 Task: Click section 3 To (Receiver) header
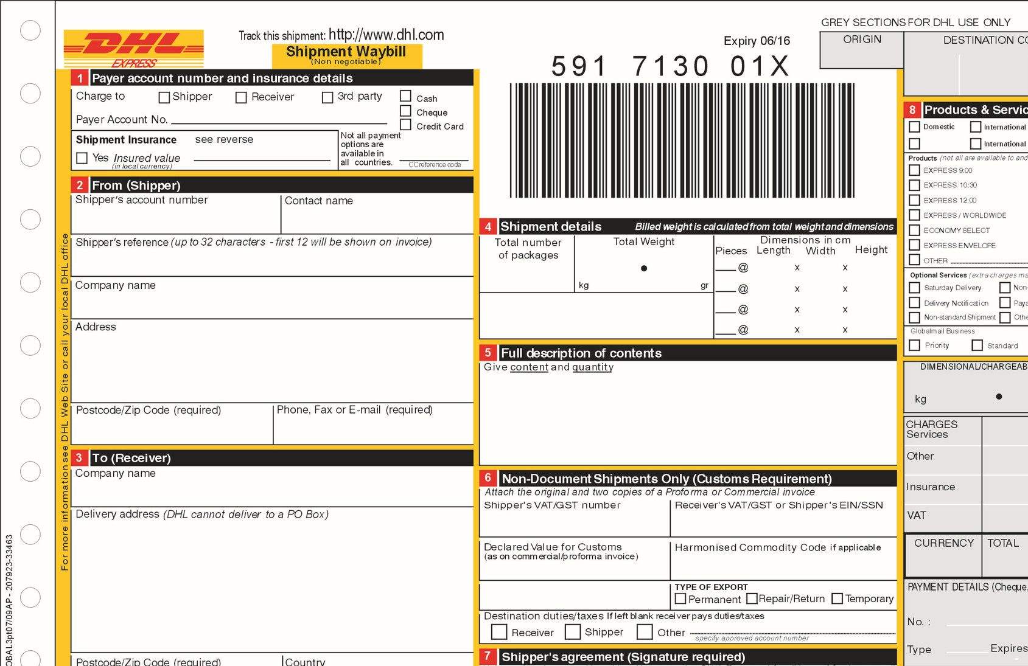(x=272, y=457)
